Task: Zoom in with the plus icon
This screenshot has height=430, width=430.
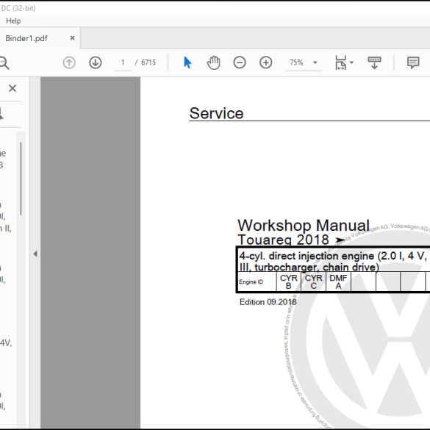Action: click(266, 62)
